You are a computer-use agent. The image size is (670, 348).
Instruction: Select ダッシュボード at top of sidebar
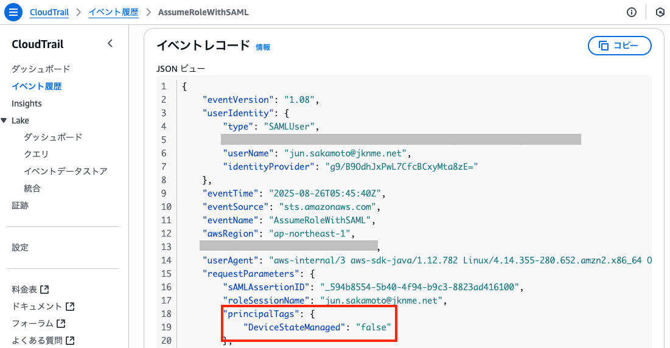(x=41, y=69)
